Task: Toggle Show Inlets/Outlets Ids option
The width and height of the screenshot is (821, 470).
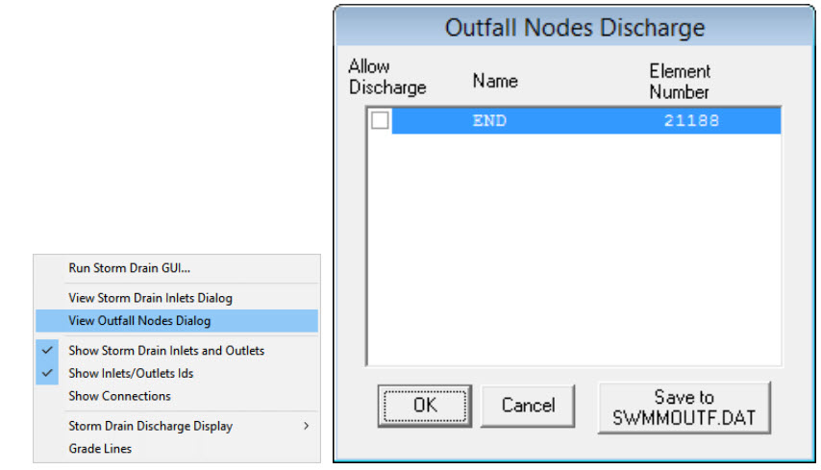Action: [x=132, y=373]
